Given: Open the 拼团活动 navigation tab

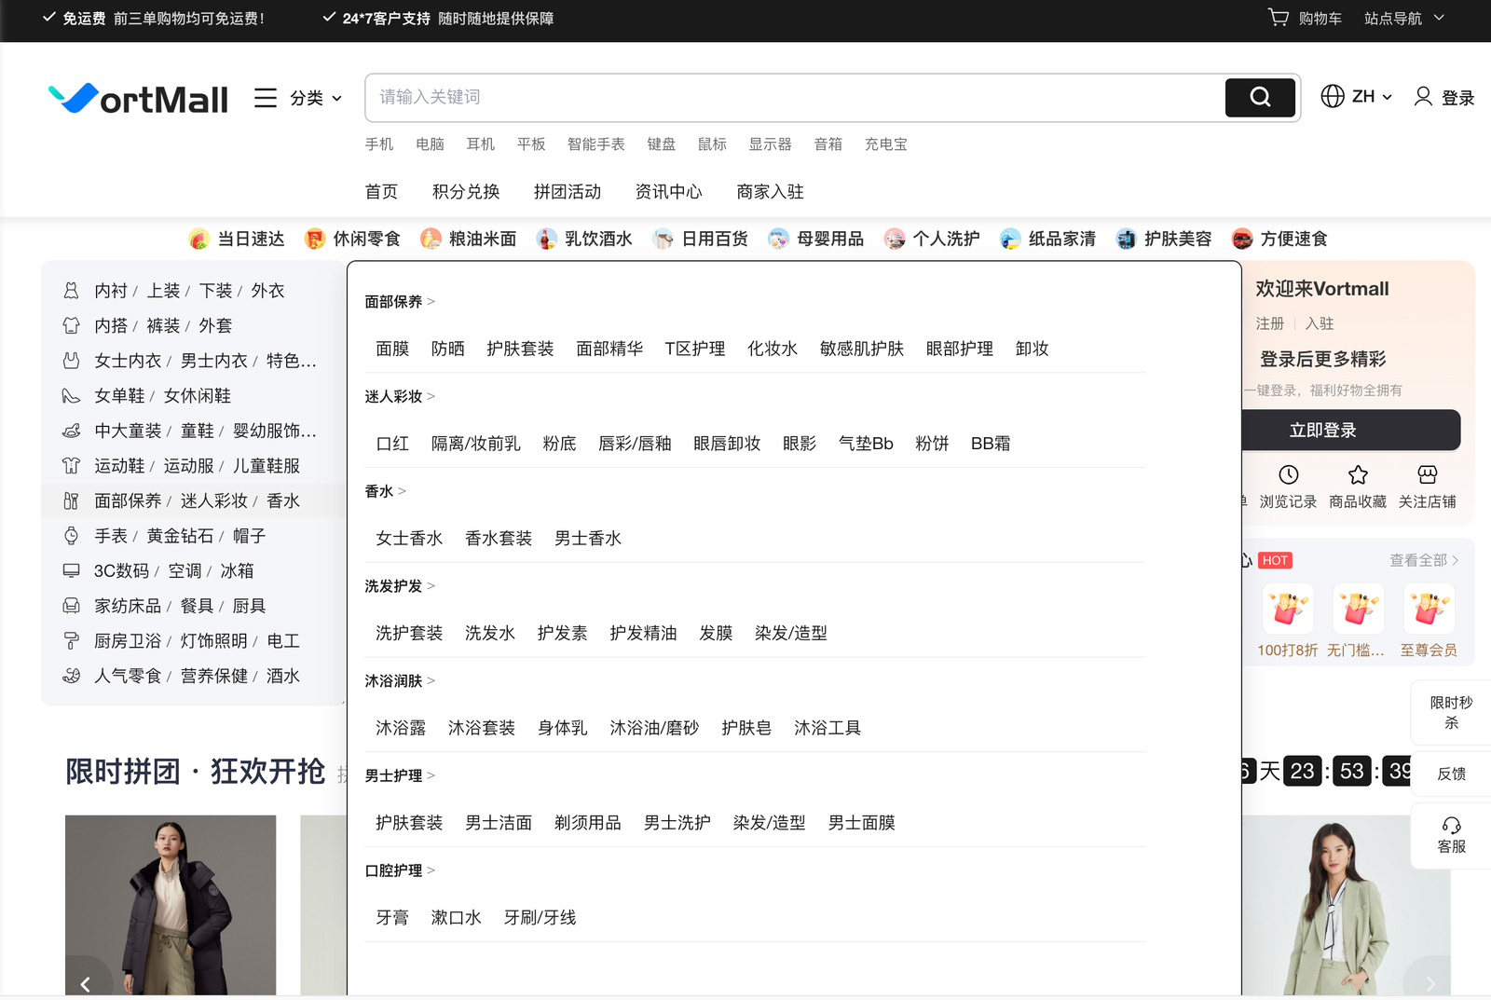Looking at the screenshot, I should coord(567,192).
